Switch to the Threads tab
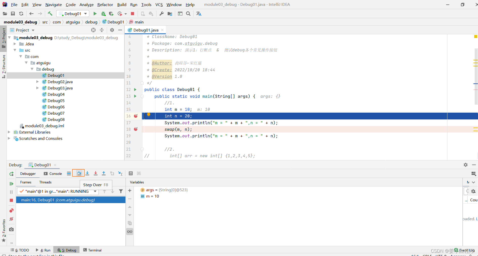 [x=45, y=182]
